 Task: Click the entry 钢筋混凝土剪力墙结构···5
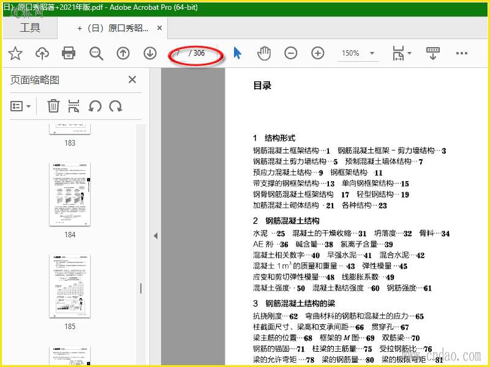[295, 161]
